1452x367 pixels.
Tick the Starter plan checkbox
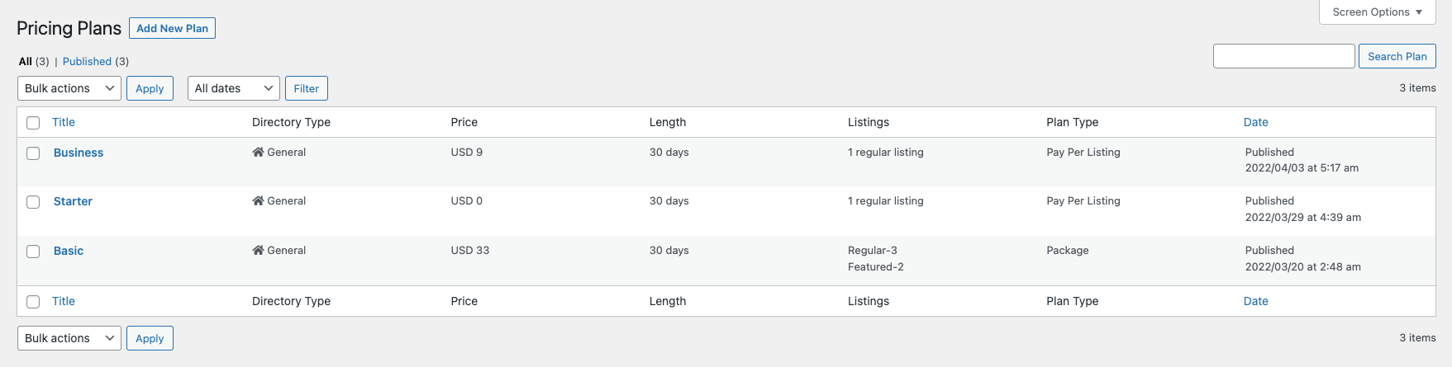point(33,202)
